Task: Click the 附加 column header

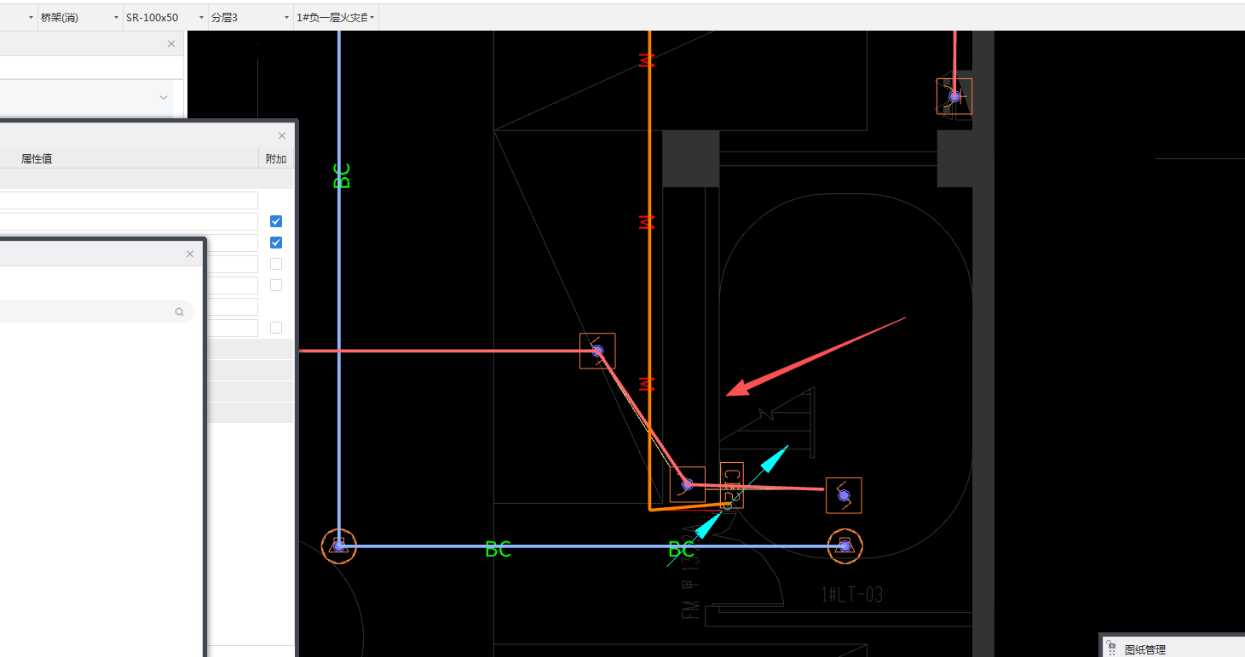Action: (x=276, y=158)
